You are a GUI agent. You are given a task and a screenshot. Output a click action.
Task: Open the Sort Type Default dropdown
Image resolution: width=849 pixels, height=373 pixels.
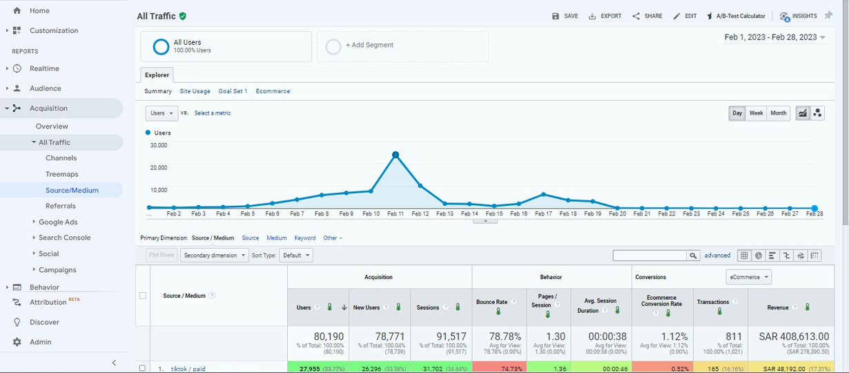point(296,256)
